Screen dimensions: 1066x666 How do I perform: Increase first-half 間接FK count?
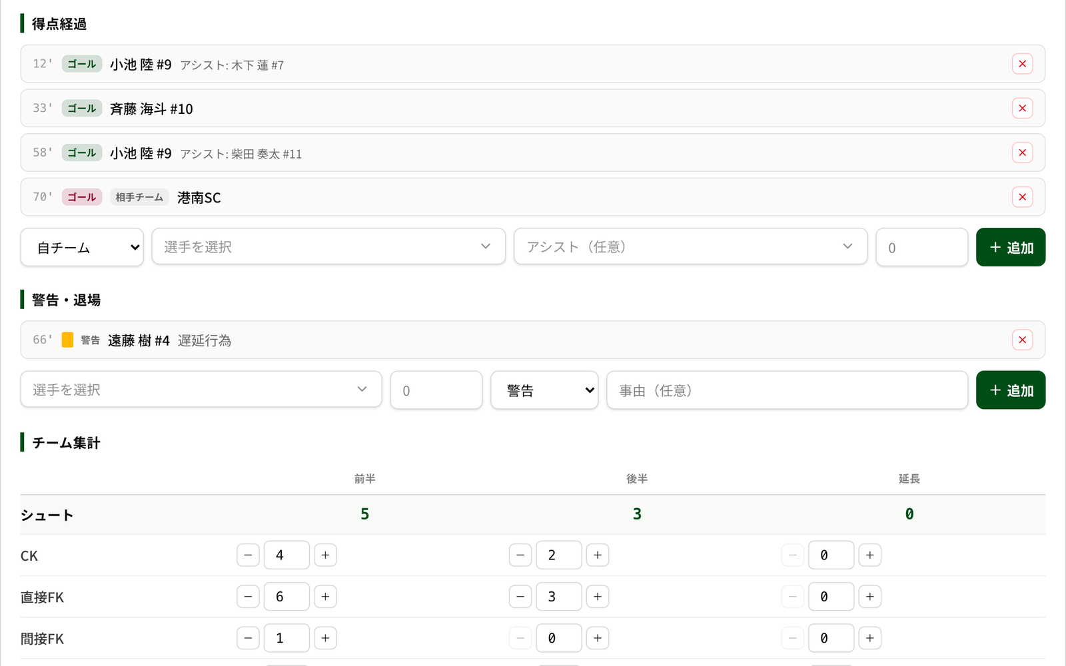coord(325,638)
